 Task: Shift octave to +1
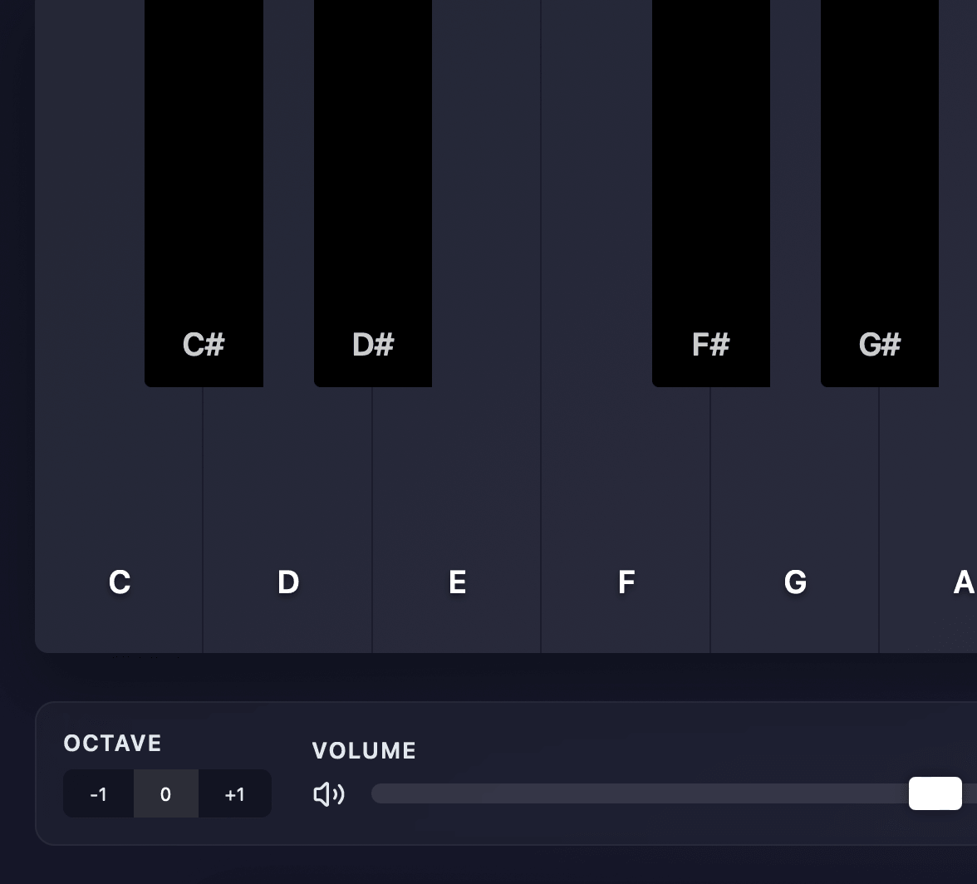click(235, 793)
